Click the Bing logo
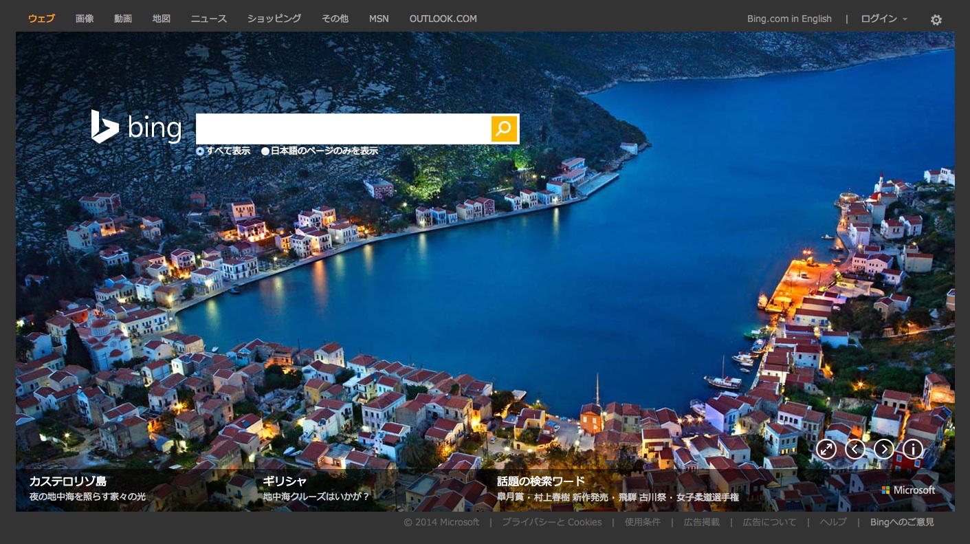This screenshot has width=970, height=544. (136, 127)
